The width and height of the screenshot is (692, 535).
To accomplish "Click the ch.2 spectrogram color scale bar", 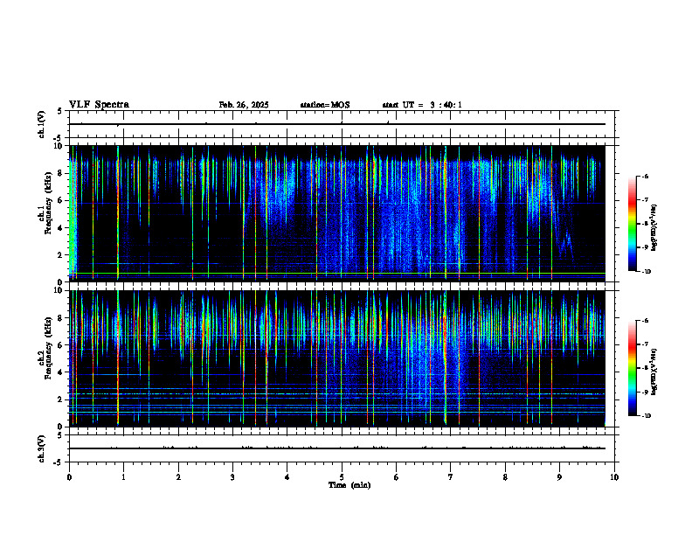I will (632, 368).
